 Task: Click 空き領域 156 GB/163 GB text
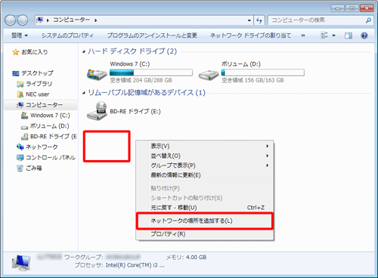point(253,80)
